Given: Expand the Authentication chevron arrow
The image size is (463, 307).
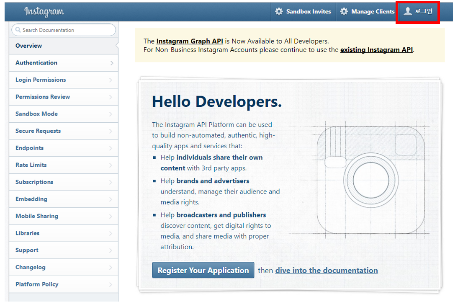Looking at the screenshot, I should [x=111, y=63].
